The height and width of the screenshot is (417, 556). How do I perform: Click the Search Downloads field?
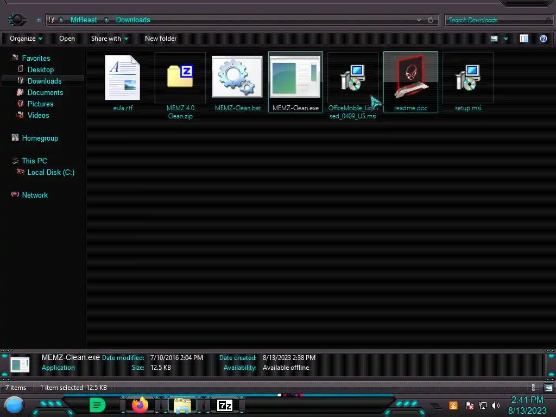(x=498, y=20)
